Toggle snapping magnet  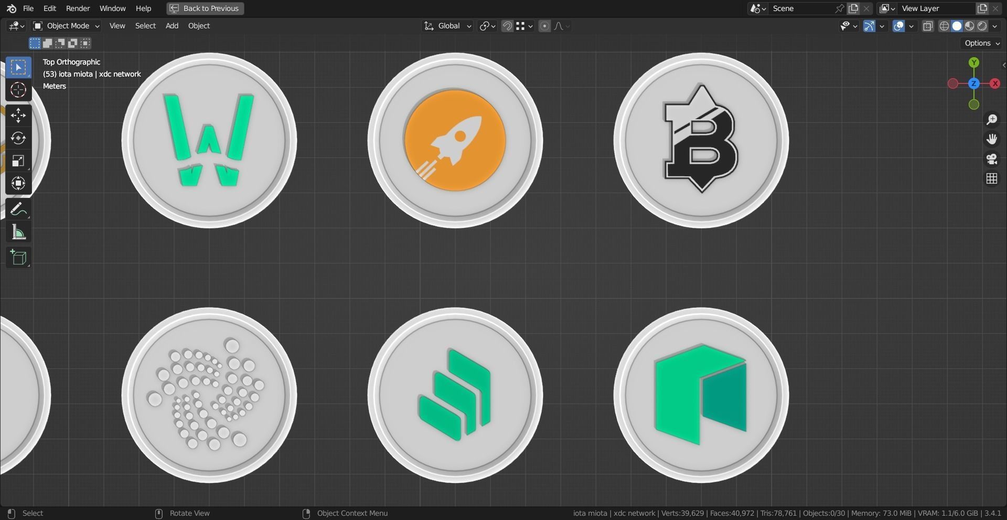pos(507,26)
